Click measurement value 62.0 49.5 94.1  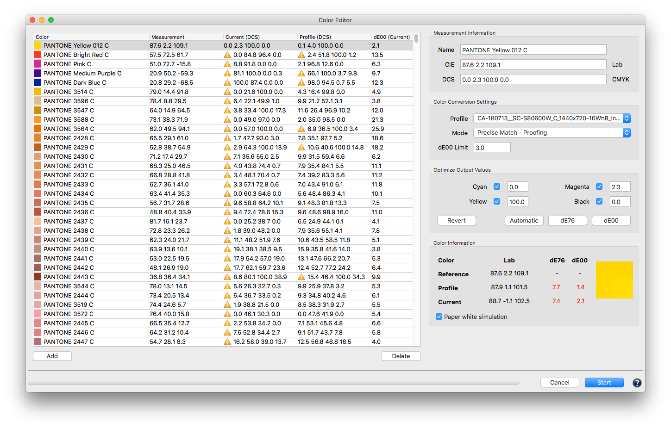coord(169,129)
